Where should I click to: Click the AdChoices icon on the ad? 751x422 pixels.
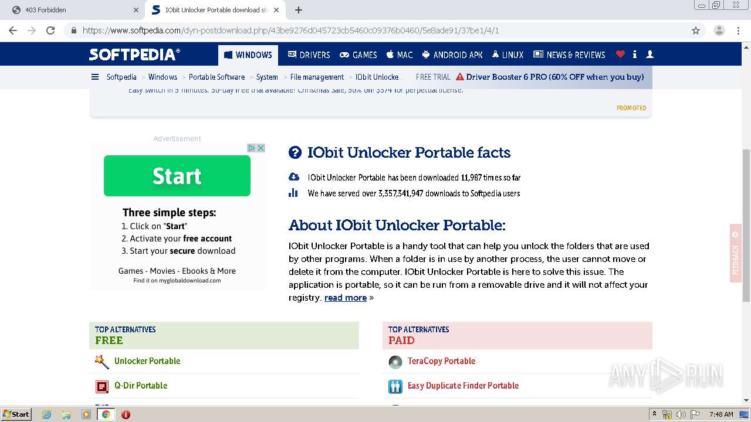click(x=251, y=148)
